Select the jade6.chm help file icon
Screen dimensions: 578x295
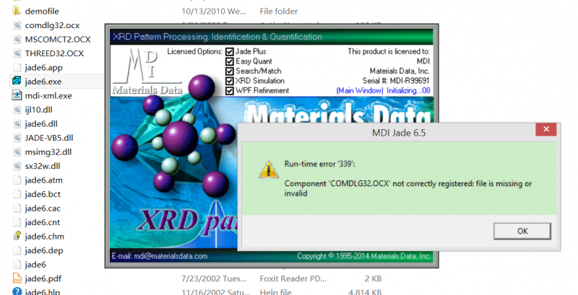click(x=17, y=236)
